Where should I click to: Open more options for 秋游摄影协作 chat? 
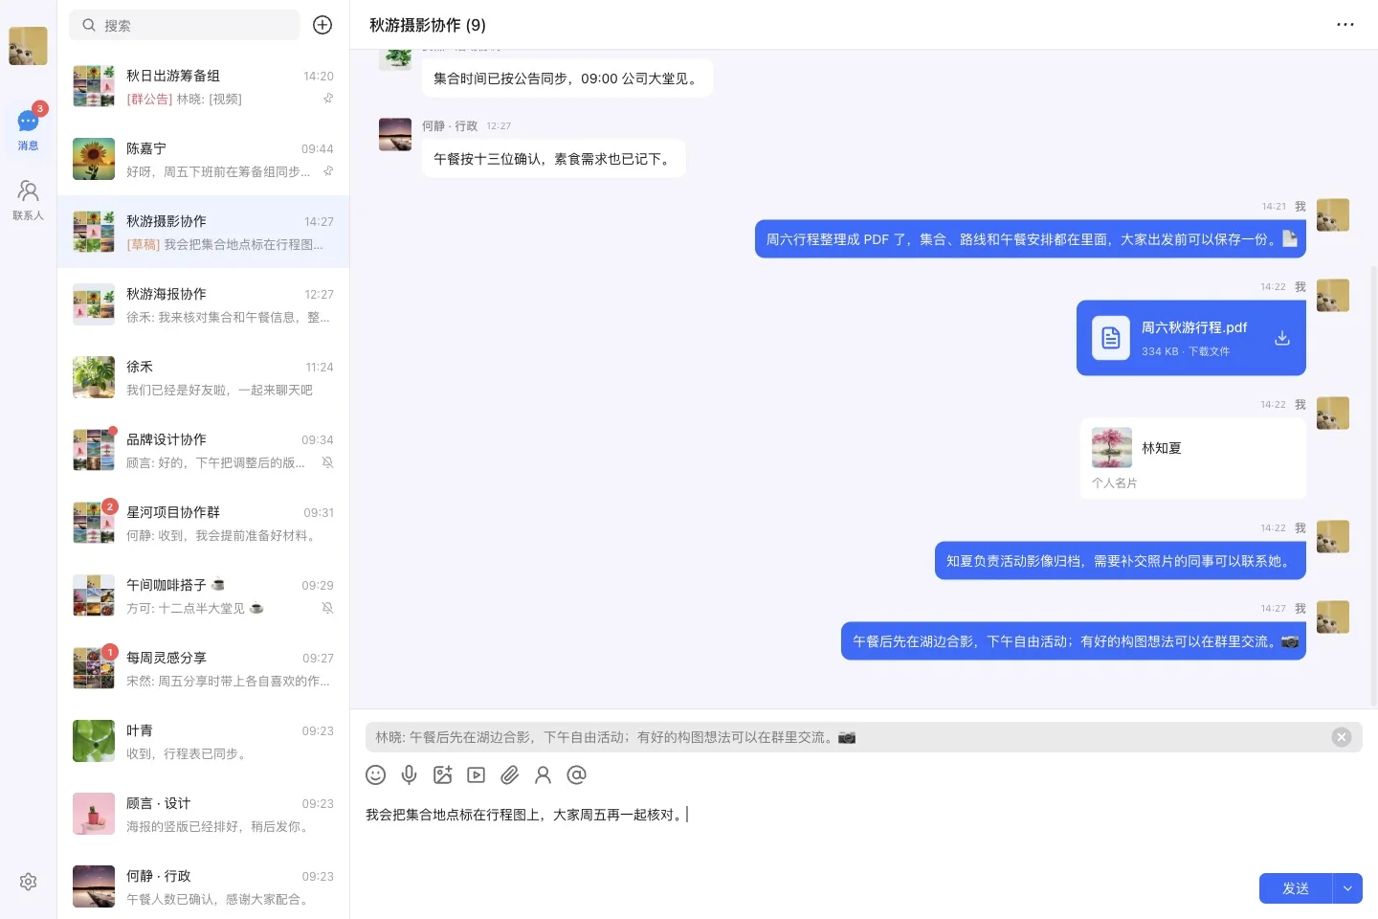click(x=1345, y=25)
